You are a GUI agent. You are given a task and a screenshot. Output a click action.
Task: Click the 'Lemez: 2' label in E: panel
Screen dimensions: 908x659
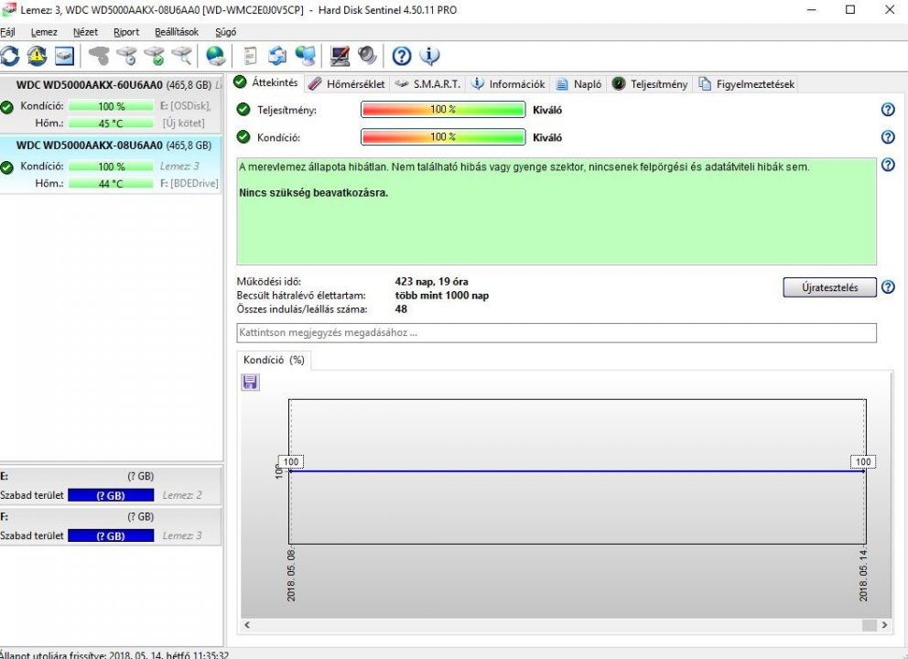coord(182,496)
